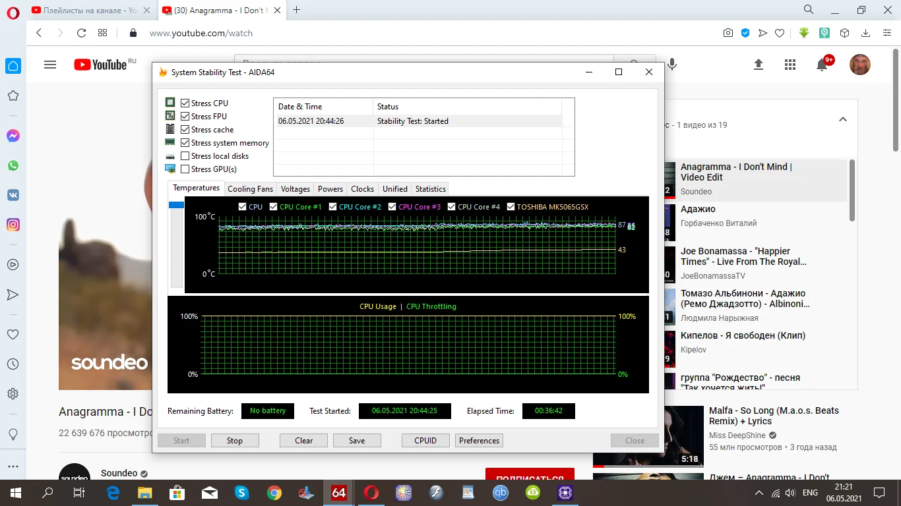Hide CPU Core #1 in the temperature graph

point(273,207)
